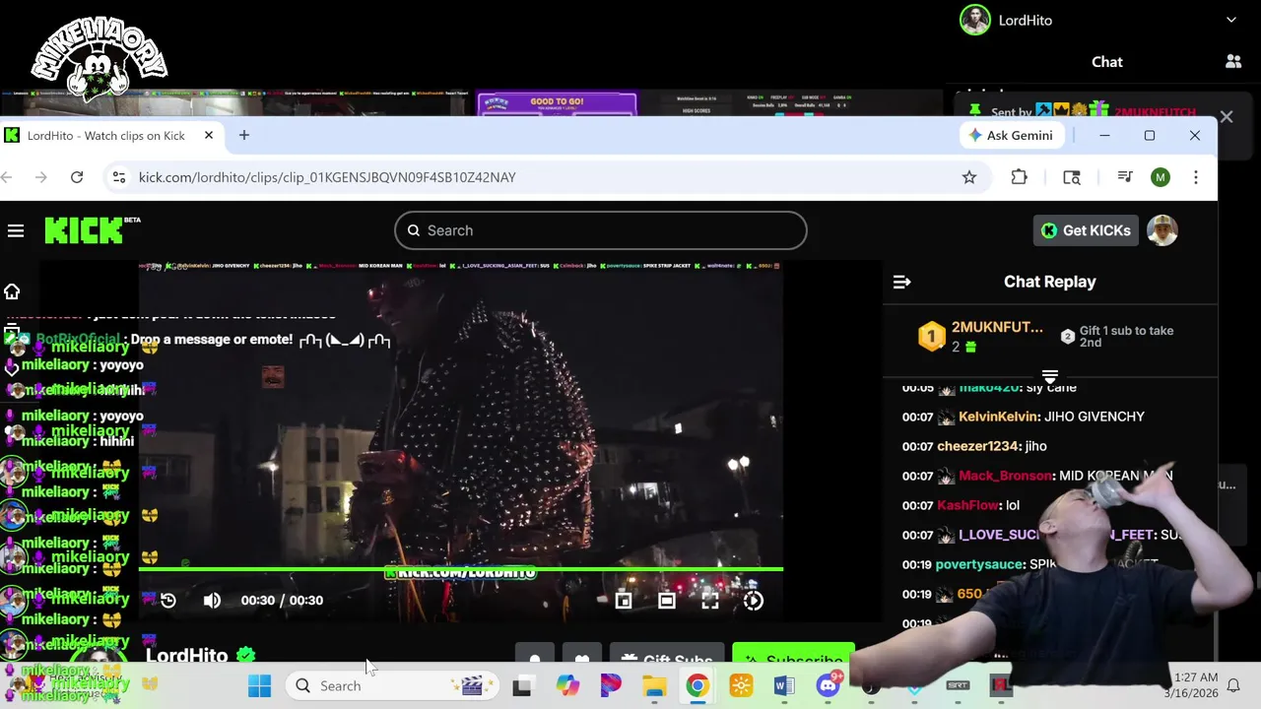Screen dimensions: 1261x709
Task: Click the 00:30 / 00:30 time display
Action: coord(282,600)
